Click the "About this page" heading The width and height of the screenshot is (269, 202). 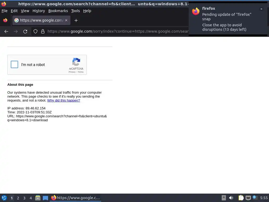point(20,84)
